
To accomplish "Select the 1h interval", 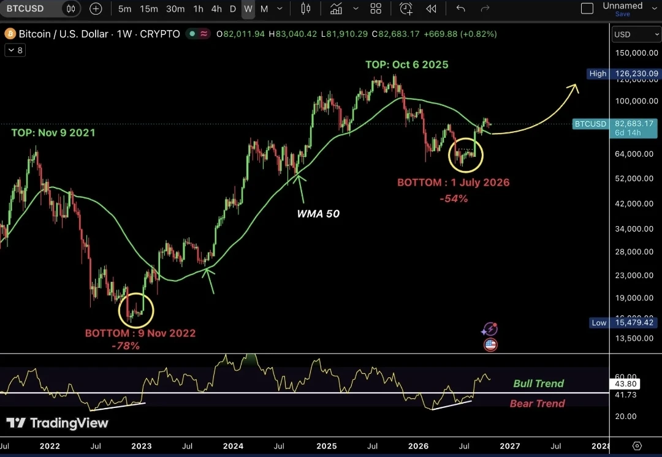I will (199, 9).
